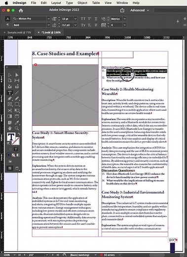Viewport: 187px width, 257px height.
Task: Jump to last page button
Action: tap(58, 255)
